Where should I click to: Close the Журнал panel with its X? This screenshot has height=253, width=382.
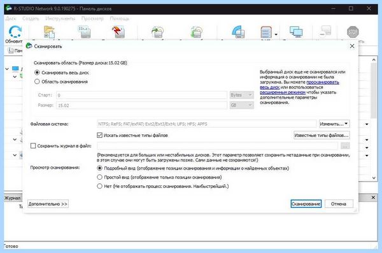(373, 198)
